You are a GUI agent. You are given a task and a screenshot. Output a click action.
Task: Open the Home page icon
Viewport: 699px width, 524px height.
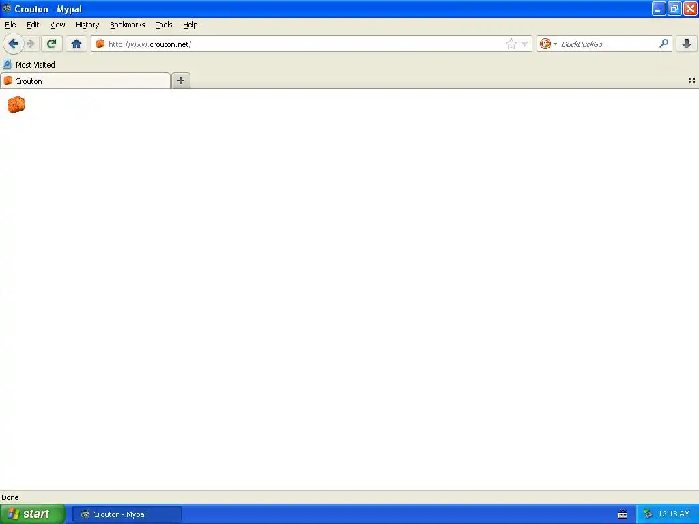click(x=76, y=44)
